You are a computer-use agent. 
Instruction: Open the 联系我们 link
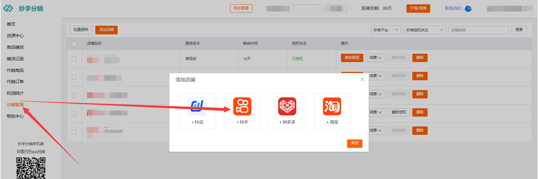[453, 8]
